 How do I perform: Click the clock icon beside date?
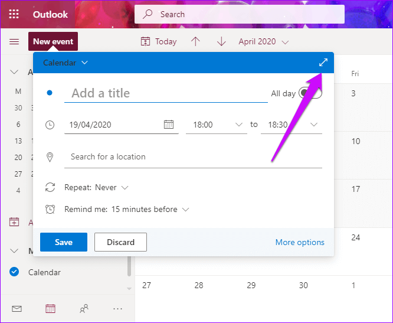pyautogui.click(x=50, y=125)
